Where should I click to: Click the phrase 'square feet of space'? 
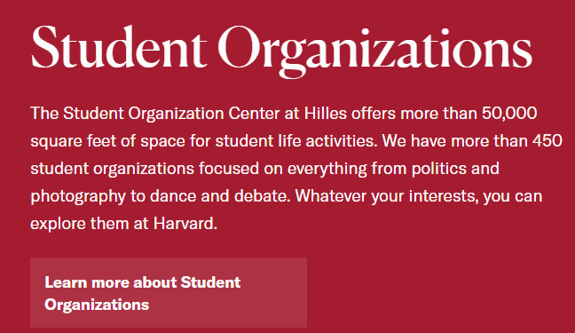(x=108, y=142)
